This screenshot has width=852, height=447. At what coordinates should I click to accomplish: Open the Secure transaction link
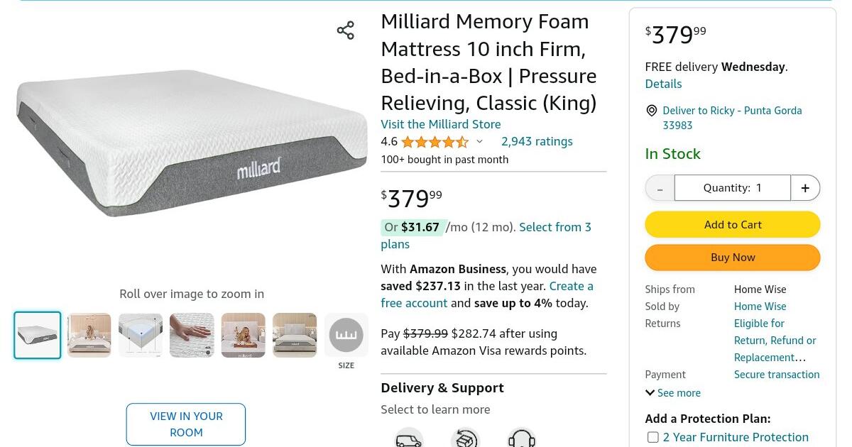pos(776,374)
